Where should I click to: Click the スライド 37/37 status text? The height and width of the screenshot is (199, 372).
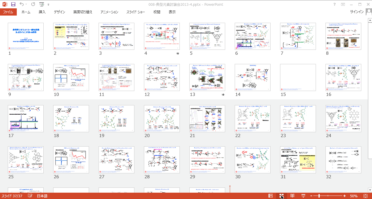12,196
